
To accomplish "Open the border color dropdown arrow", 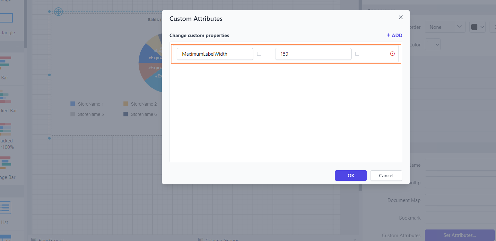I will [482, 27].
